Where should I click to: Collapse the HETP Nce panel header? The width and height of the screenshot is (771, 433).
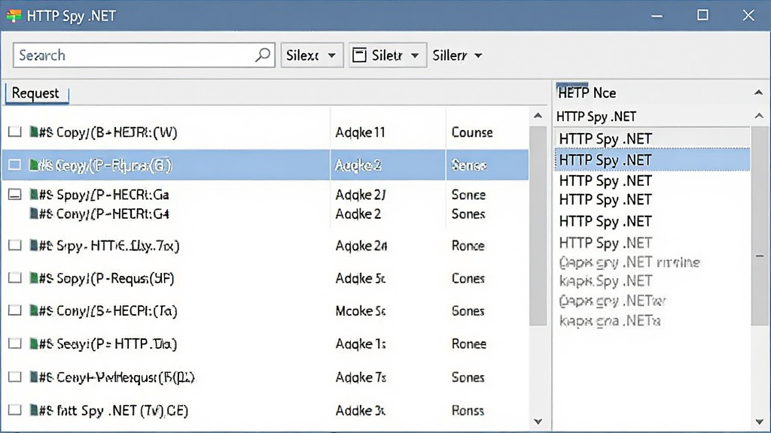click(x=758, y=92)
